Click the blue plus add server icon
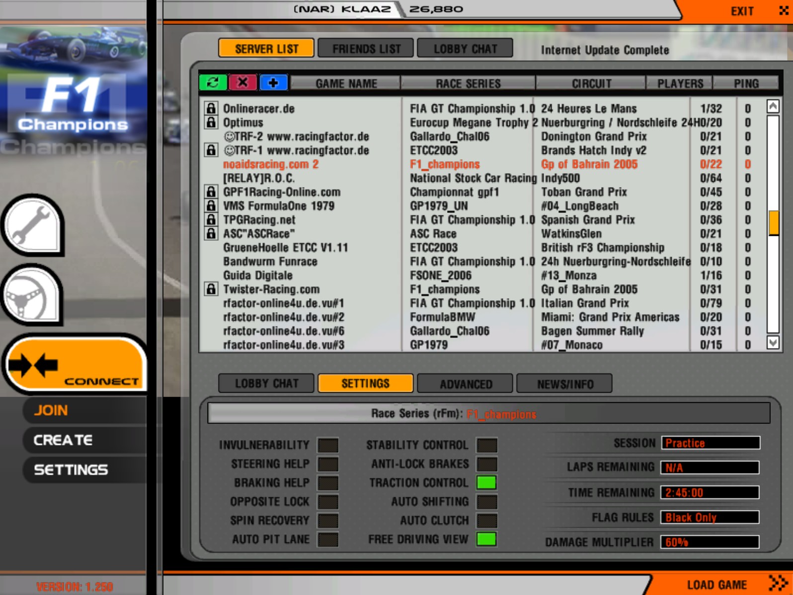The height and width of the screenshot is (595, 793). pos(273,82)
